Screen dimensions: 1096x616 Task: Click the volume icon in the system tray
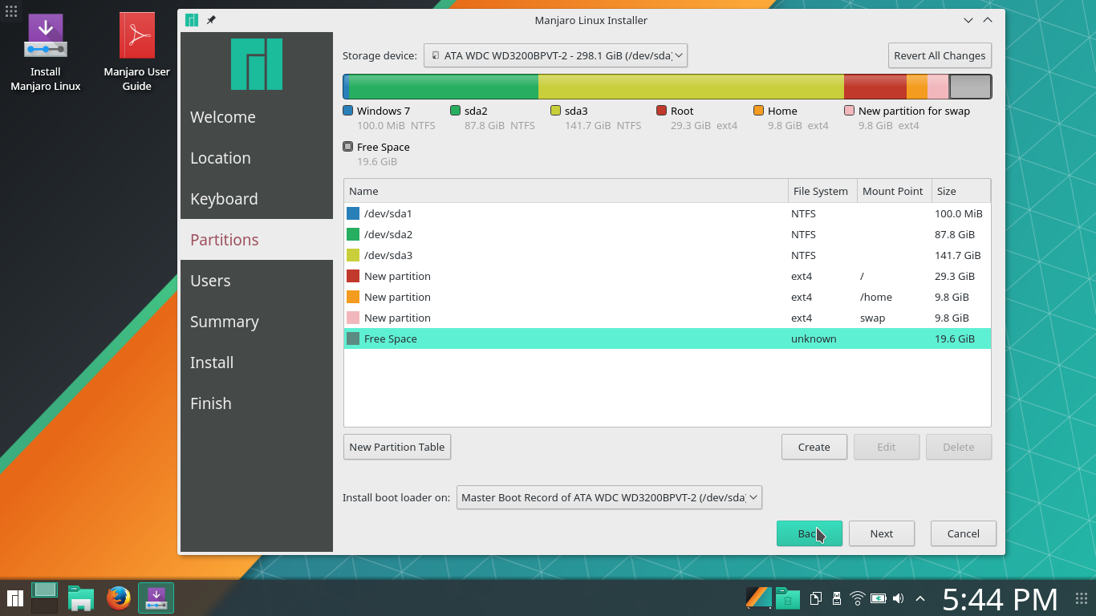(x=899, y=598)
